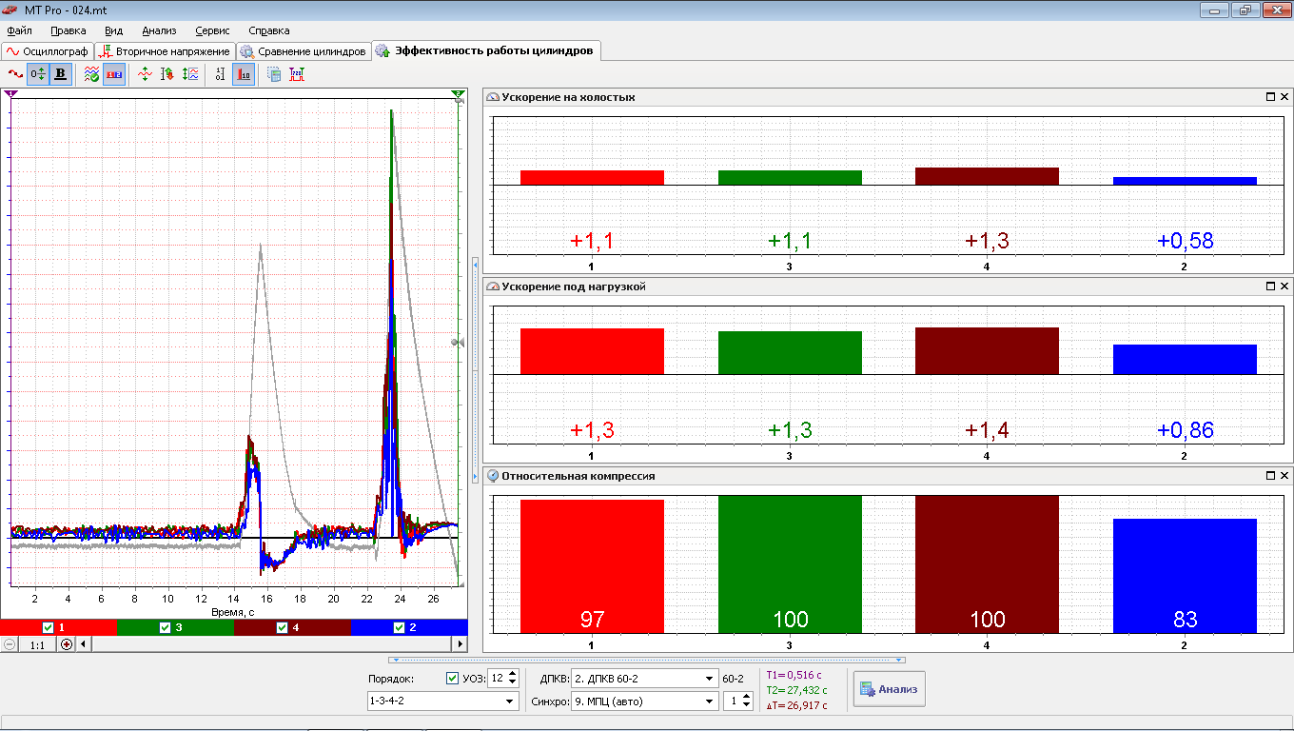Uncheck the УОЗ checkbox
1294x731 pixels.
point(452,679)
